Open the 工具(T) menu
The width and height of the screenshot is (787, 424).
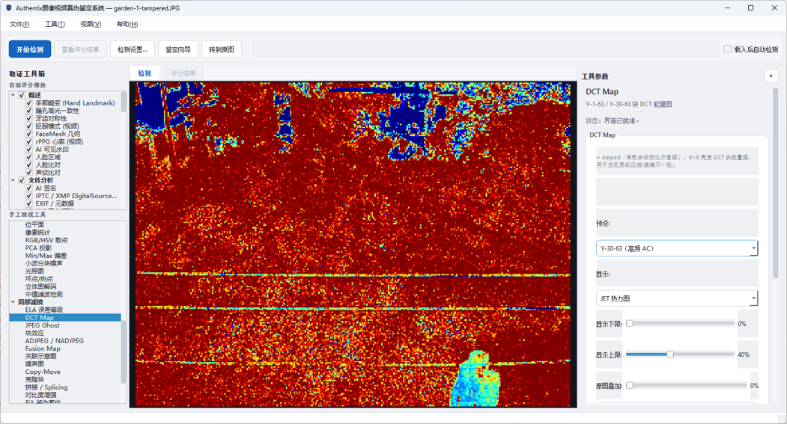(55, 24)
